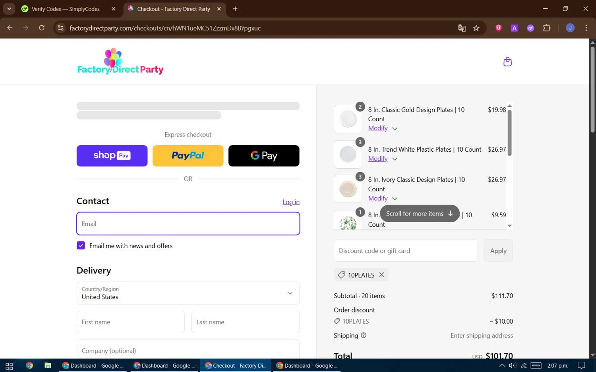Bookmark this page with star icon
The width and height of the screenshot is (596, 372).
coord(476,28)
